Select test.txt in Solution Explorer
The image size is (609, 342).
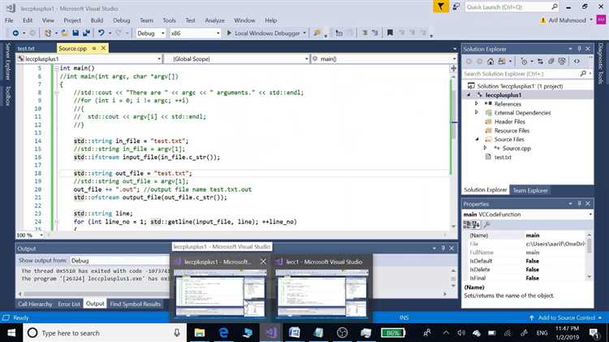[x=503, y=157]
